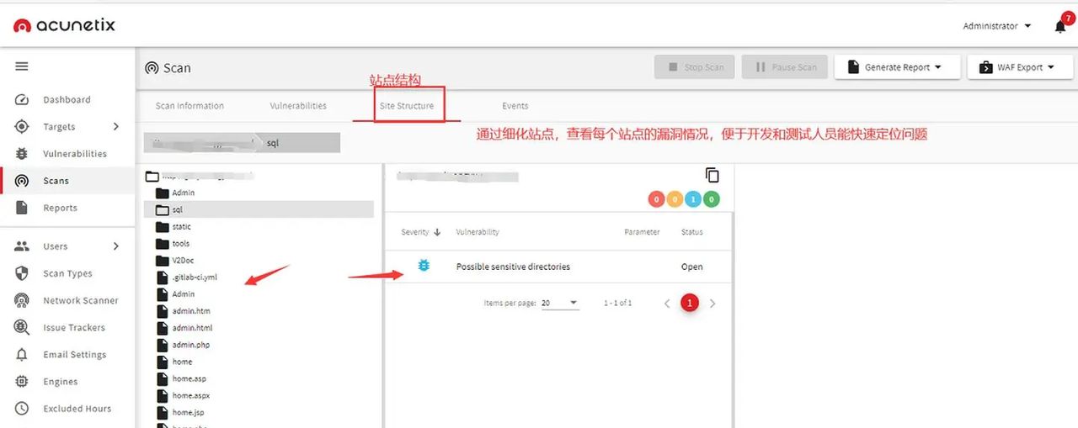
Task: Open the Items per page dropdown
Action: 560,303
